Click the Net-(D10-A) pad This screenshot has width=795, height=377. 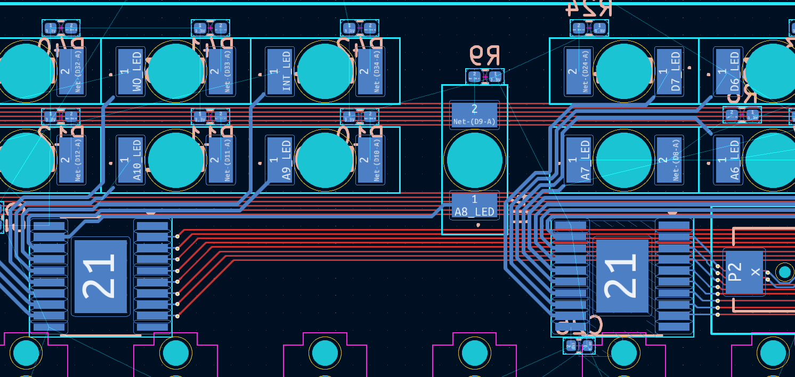(x=370, y=160)
